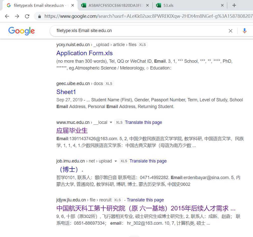253x237 pixels.
Task: Click the Sep 27, 2019 date text
Action: (x=69, y=100)
